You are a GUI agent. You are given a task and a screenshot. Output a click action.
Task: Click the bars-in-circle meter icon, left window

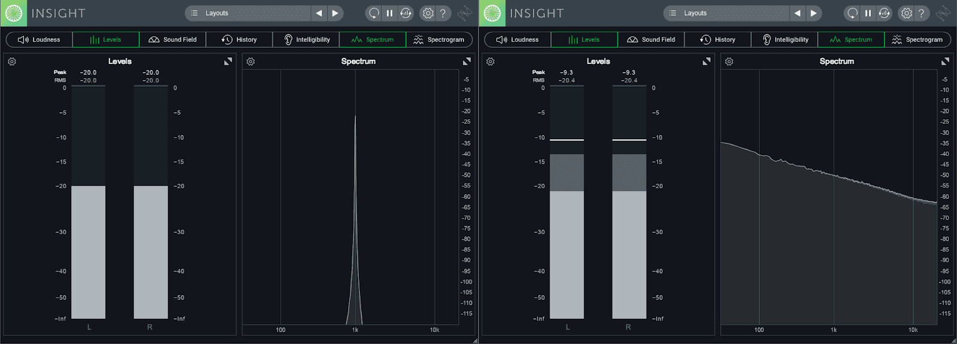click(406, 13)
